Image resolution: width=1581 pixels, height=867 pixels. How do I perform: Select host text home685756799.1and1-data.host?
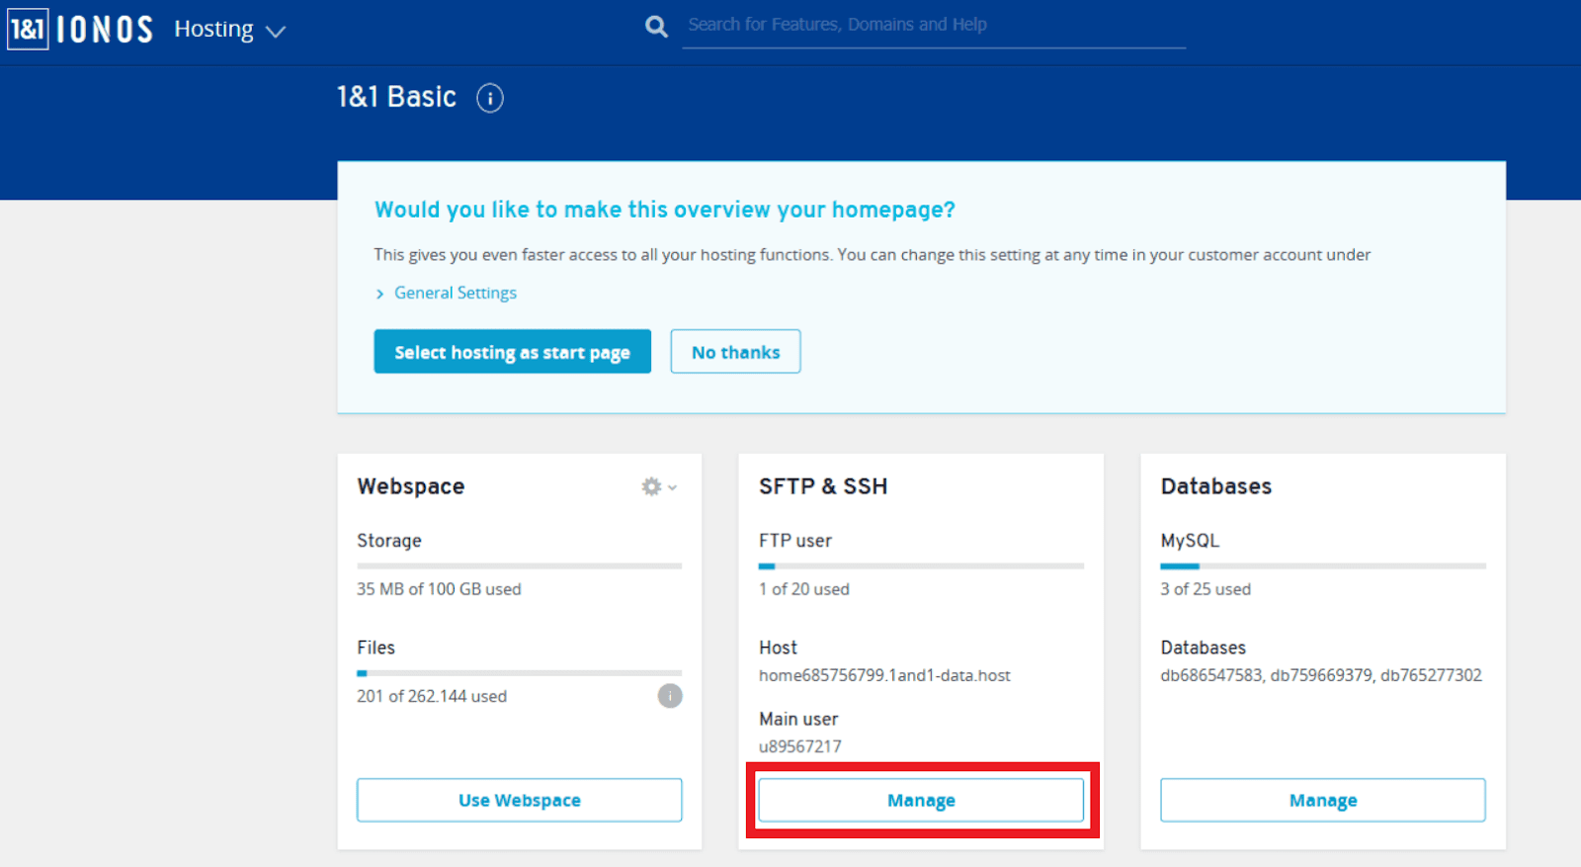point(884,675)
